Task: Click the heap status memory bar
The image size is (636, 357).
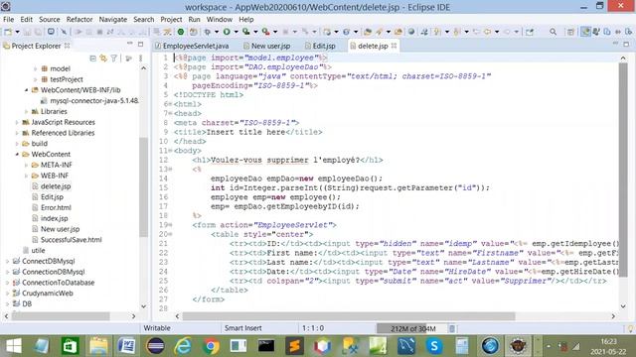Action: [x=412, y=328]
